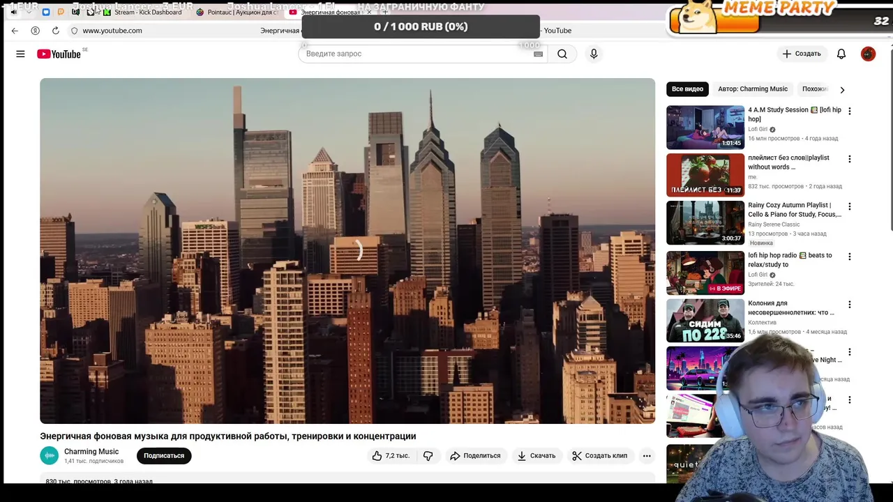Open Rainy Serene Classic channel link

coord(774,225)
